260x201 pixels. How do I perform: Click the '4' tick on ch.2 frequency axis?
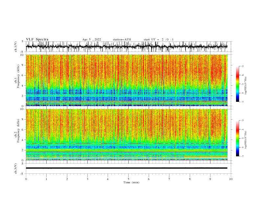(23, 140)
